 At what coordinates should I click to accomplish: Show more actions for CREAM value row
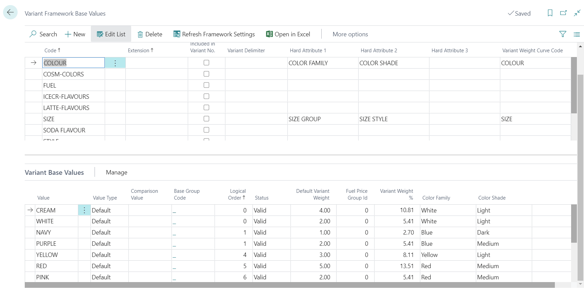coord(84,210)
